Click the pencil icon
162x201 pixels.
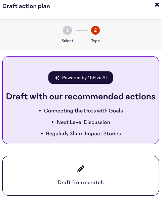coord(81,169)
